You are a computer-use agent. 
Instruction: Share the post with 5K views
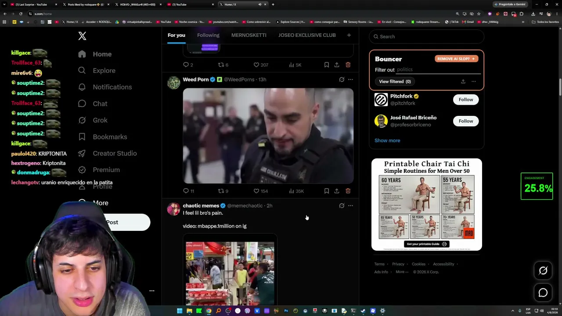337,65
